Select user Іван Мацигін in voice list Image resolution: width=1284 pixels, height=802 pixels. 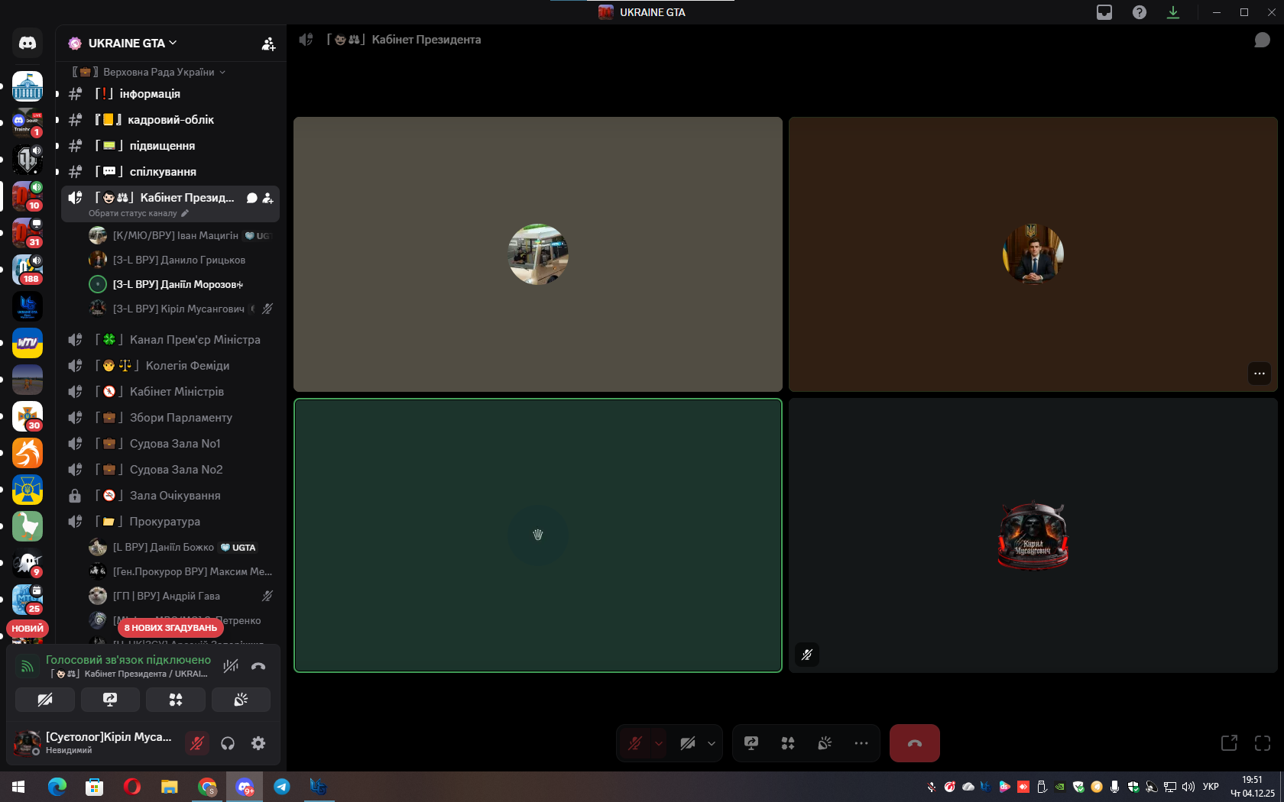click(x=181, y=236)
